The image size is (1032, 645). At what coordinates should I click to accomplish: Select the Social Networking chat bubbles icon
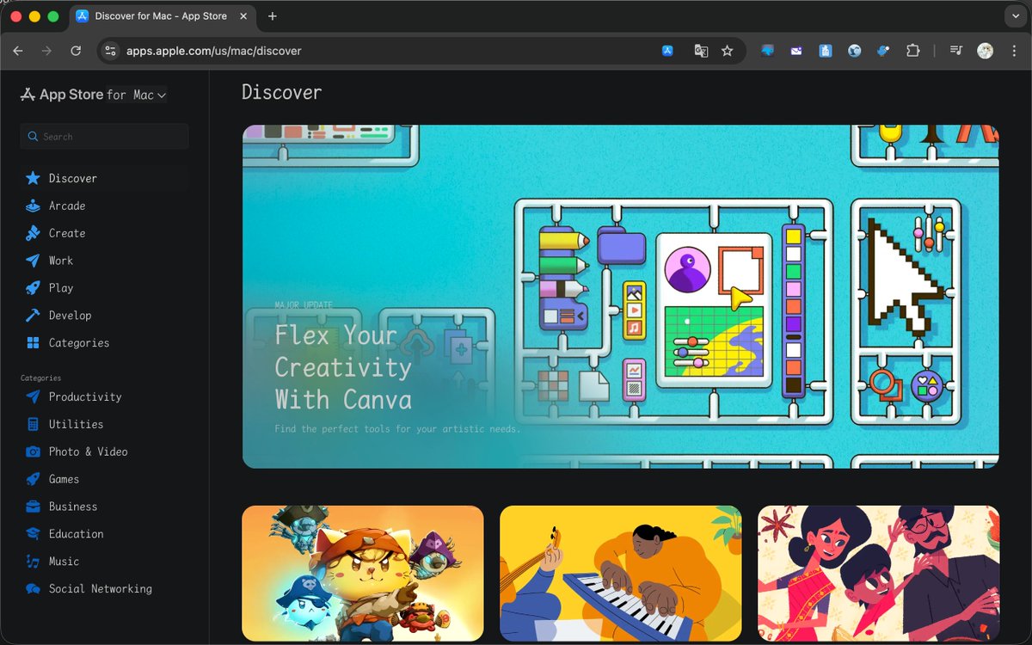pyautogui.click(x=33, y=589)
